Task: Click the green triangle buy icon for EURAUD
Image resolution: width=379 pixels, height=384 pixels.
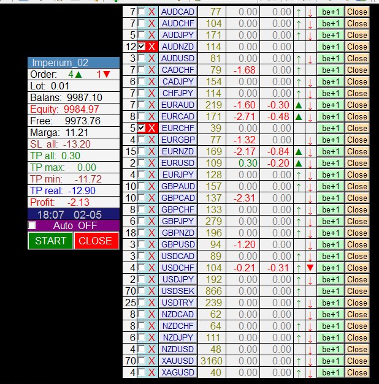Action: click(x=299, y=105)
